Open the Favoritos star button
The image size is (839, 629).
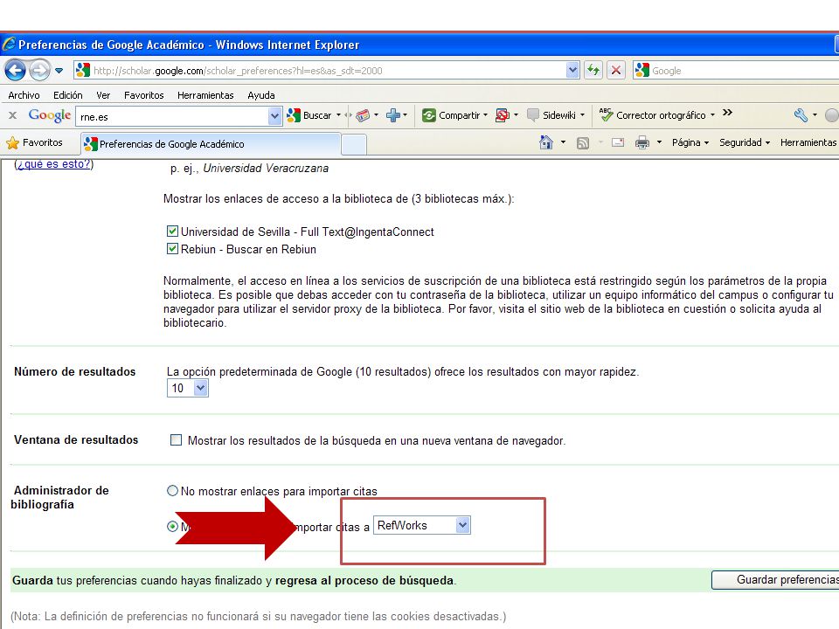[34, 142]
